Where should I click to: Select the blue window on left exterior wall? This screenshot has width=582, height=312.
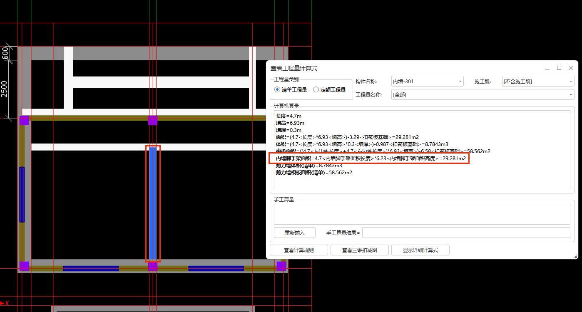click(22, 195)
